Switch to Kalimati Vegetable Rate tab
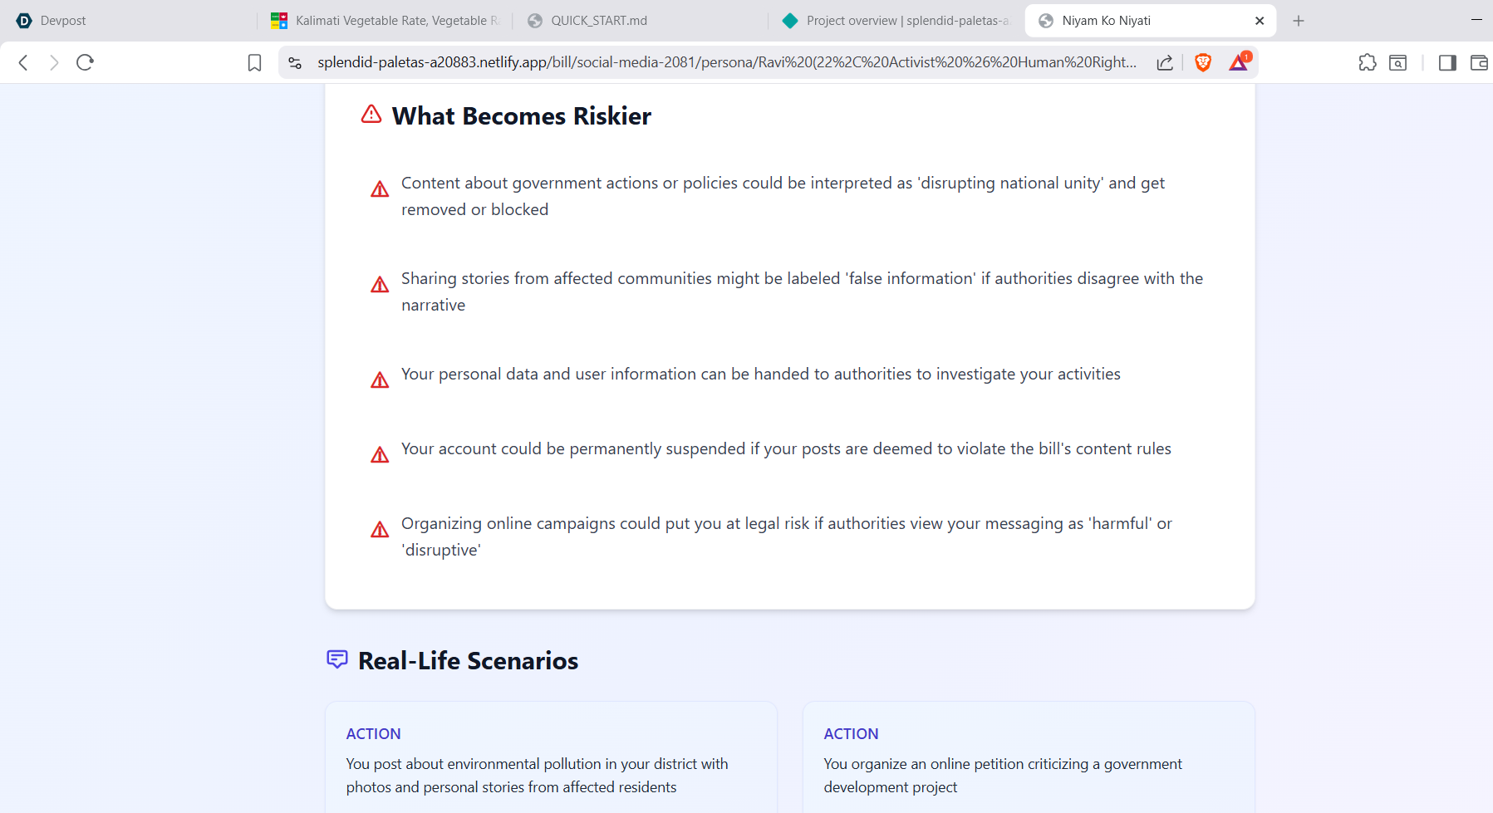 point(386,21)
